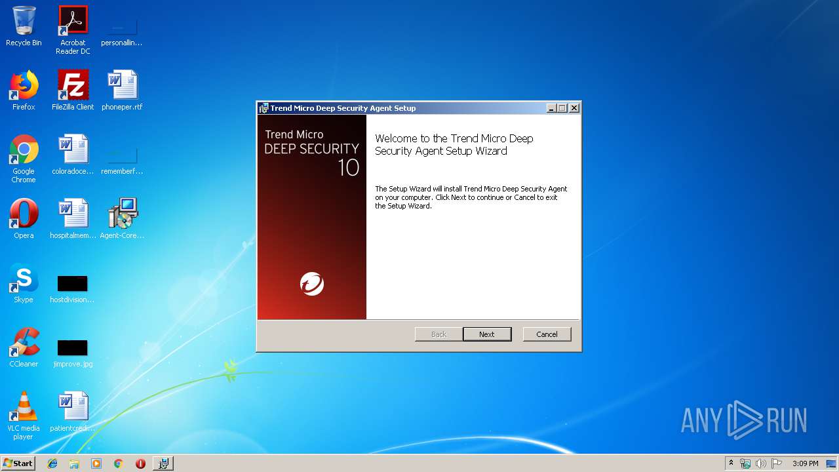
Task: Switch to the setup installer taskbar button
Action: click(x=163, y=463)
